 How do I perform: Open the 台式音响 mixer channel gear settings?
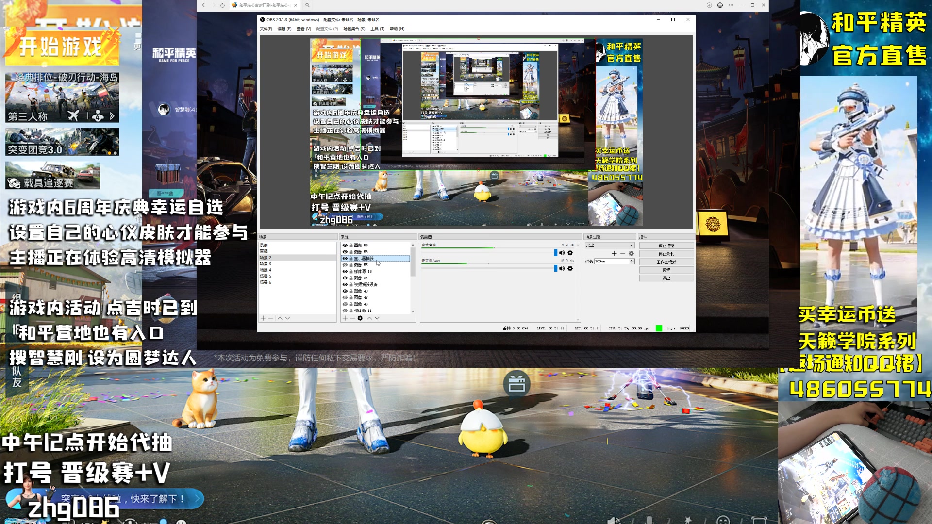click(570, 253)
